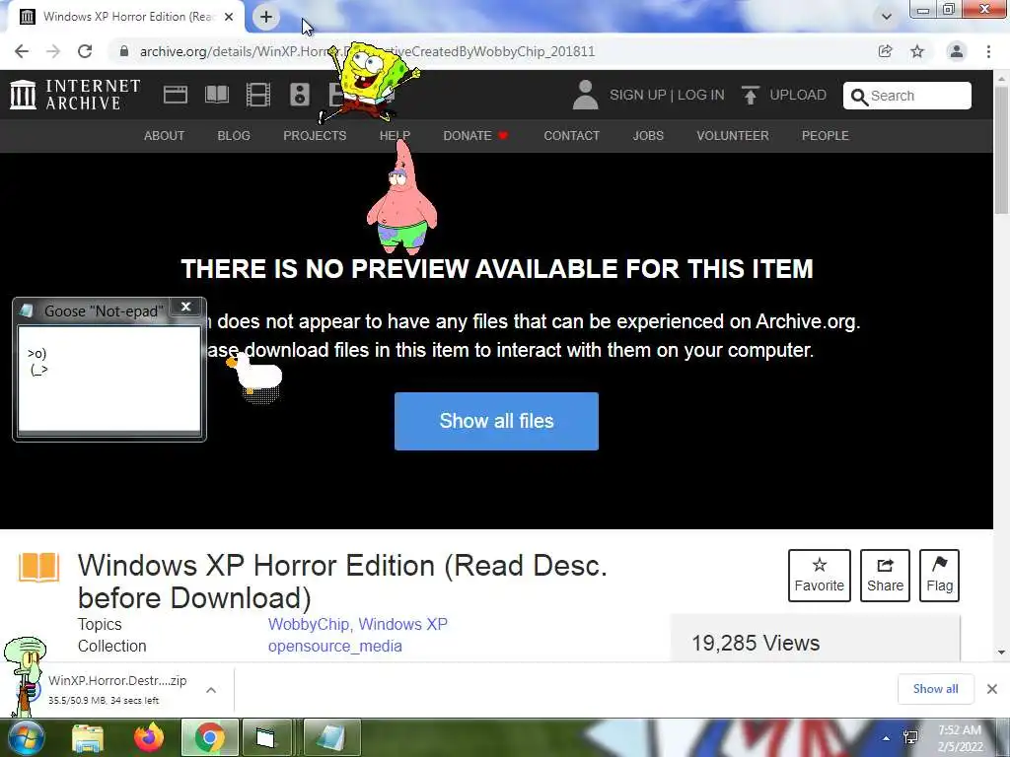Reload the page with the refresh icon
The width and height of the screenshot is (1010, 757).
tap(85, 51)
